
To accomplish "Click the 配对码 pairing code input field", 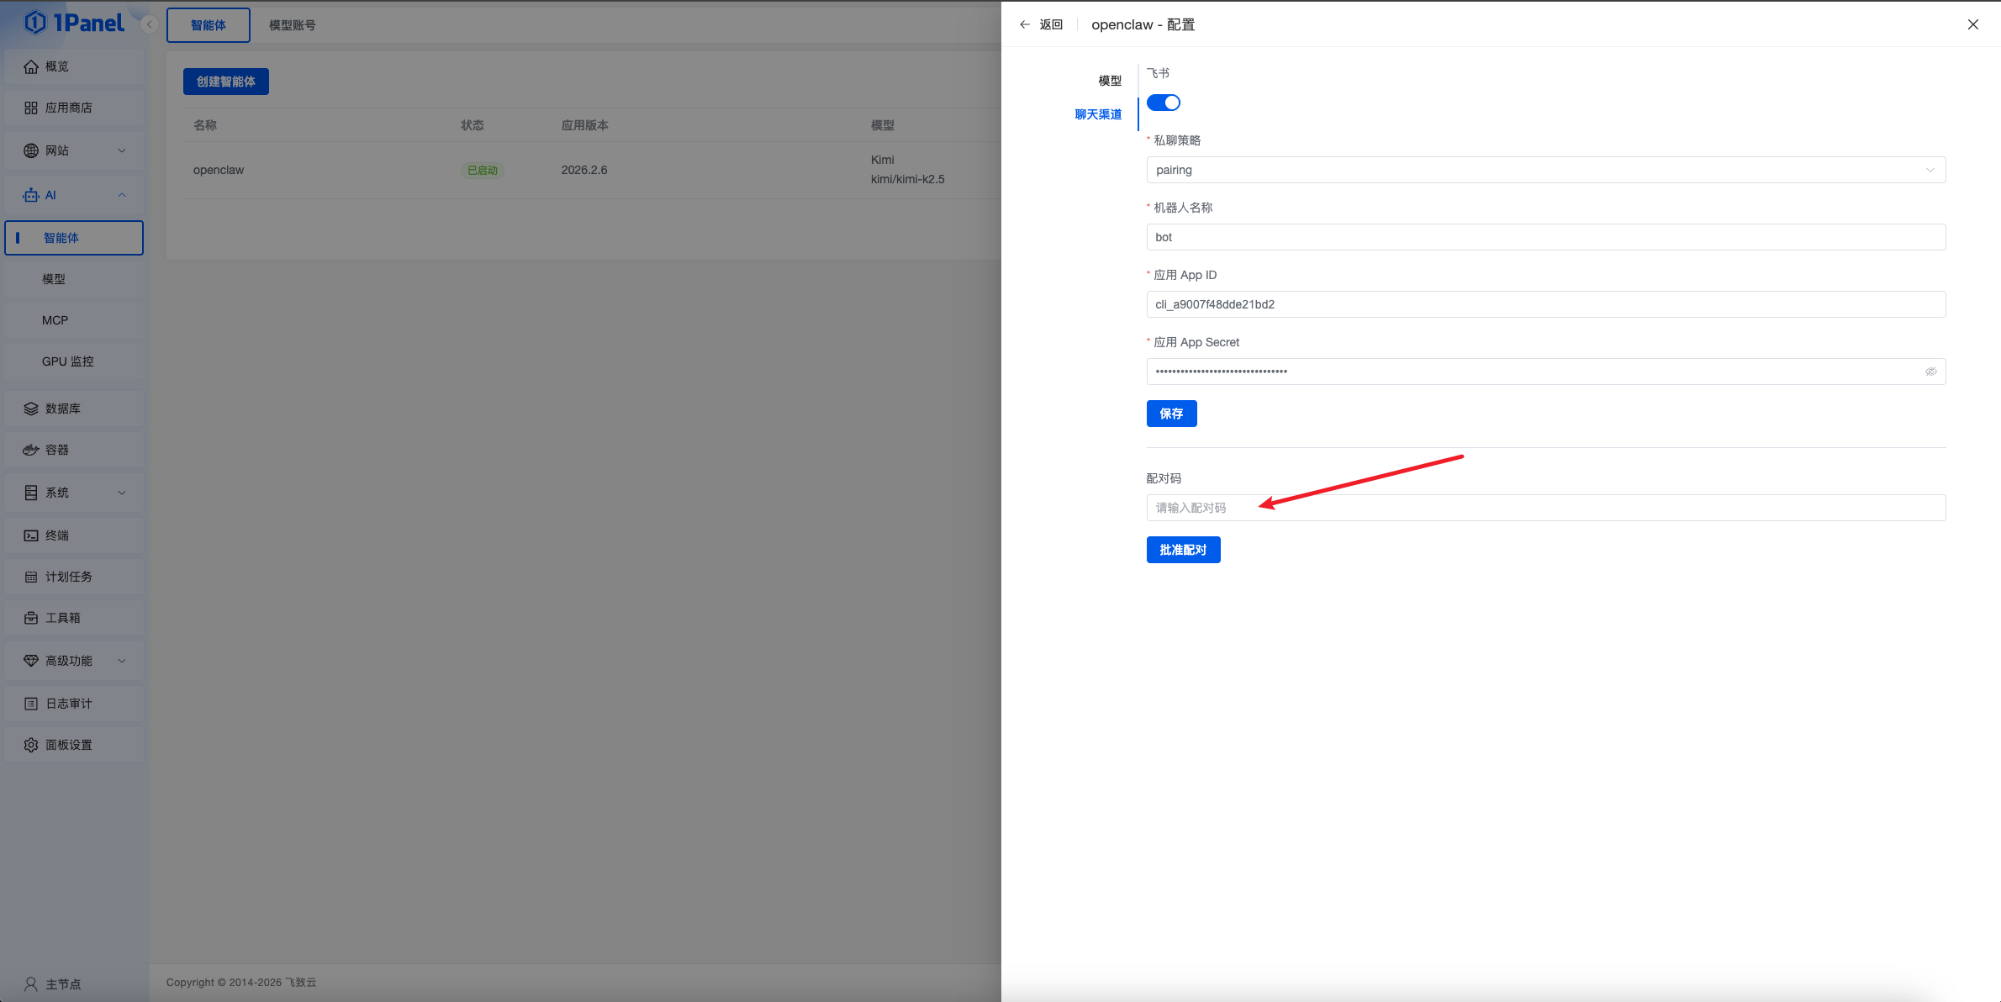I will tap(1545, 508).
